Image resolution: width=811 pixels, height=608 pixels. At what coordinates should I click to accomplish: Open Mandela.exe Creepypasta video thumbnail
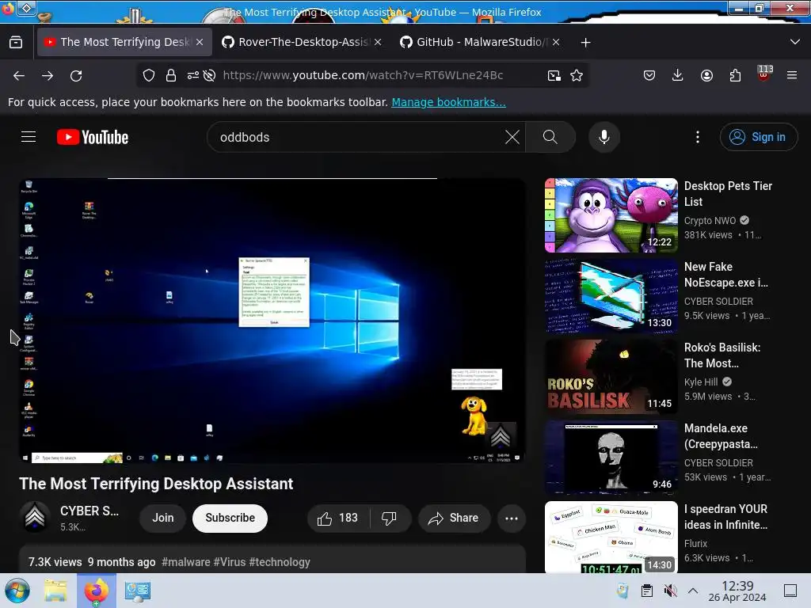point(611,458)
